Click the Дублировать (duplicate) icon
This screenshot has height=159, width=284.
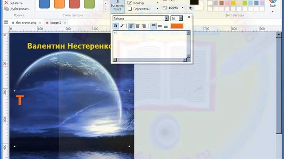[x=6, y=9]
